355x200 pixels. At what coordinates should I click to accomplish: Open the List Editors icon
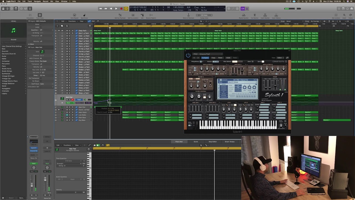tap(339, 9)
